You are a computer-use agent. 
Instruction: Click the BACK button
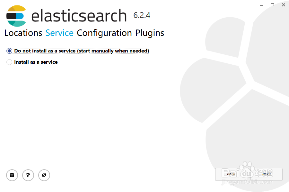pyautogui.click(x=231, y=174)
